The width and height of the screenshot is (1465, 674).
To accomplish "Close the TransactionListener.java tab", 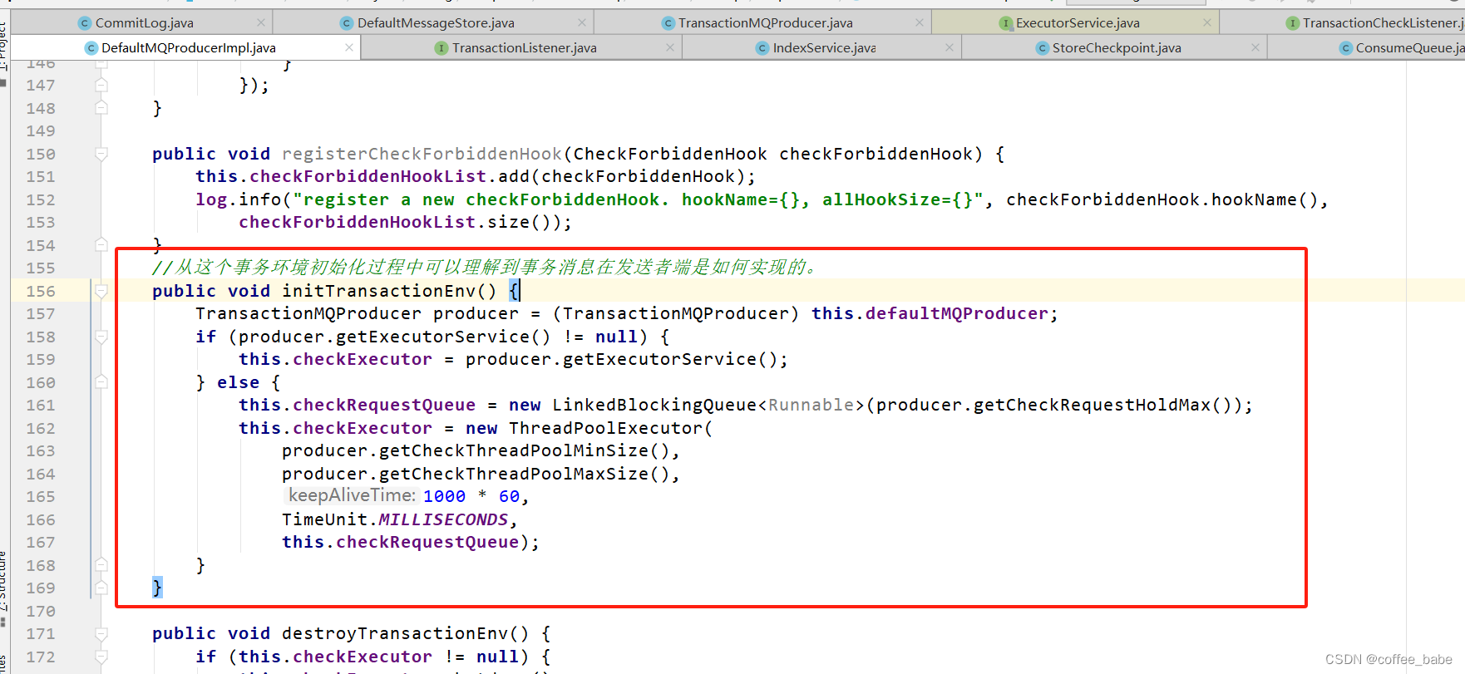I will pos(670,47).
